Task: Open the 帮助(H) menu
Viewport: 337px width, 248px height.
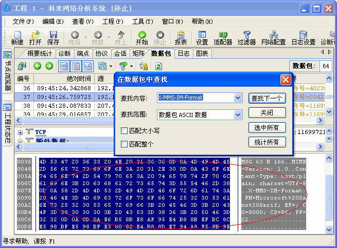Action: pos(202,22)
